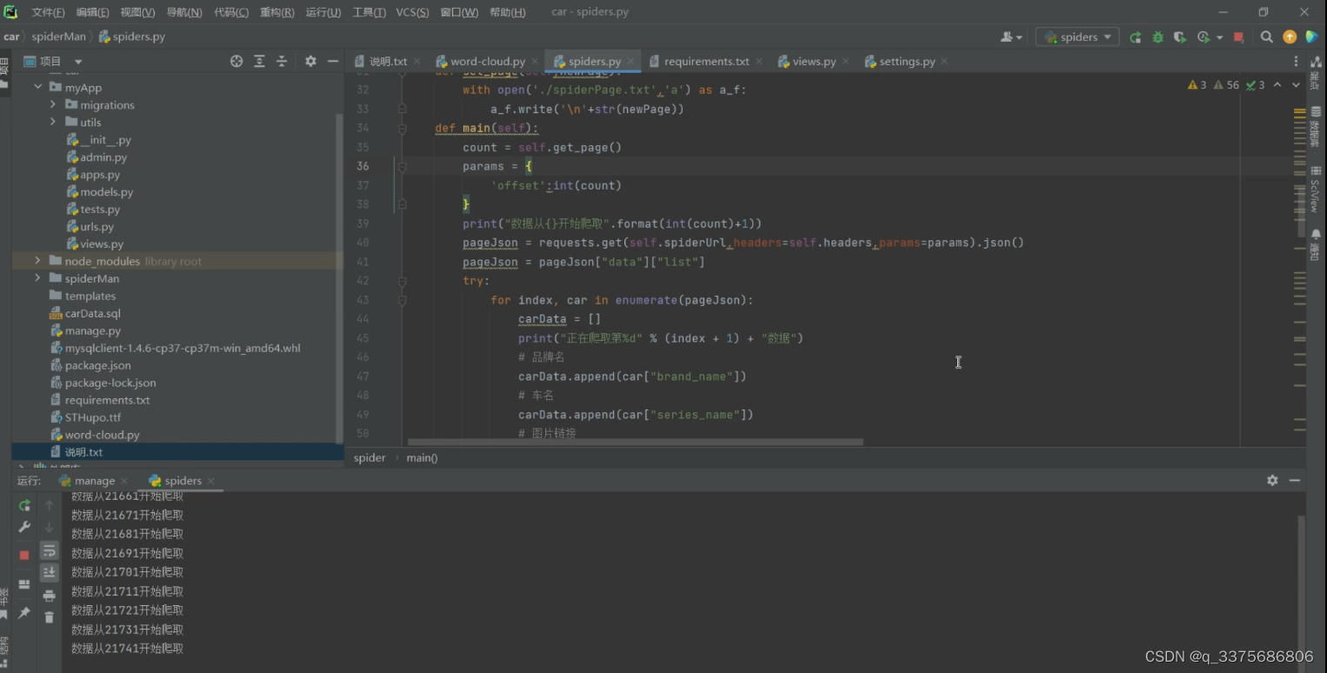Viewport: 1327px width, 673px height.
Task: Open the 文件(F) menu
Action: (48, 12)
